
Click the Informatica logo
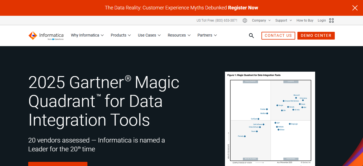point(46,35)
